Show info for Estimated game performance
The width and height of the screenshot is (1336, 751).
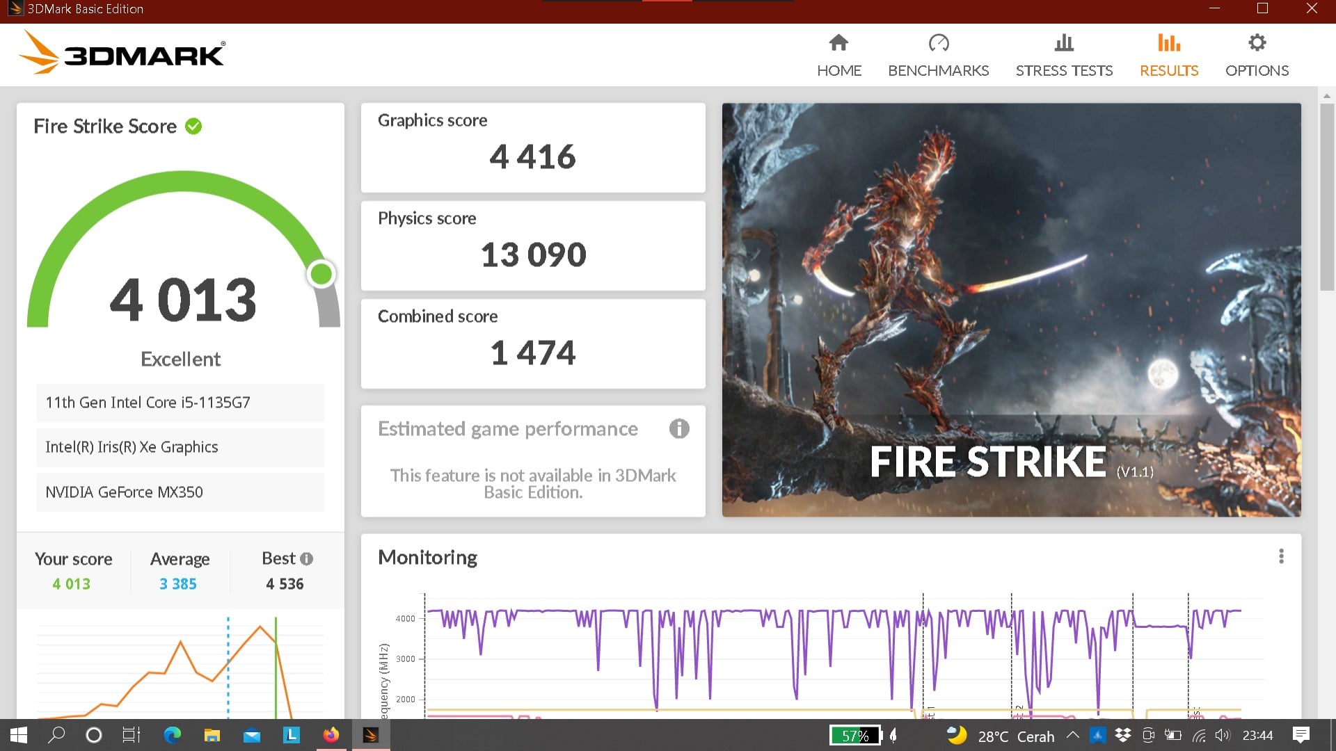[x=679, y=428]
